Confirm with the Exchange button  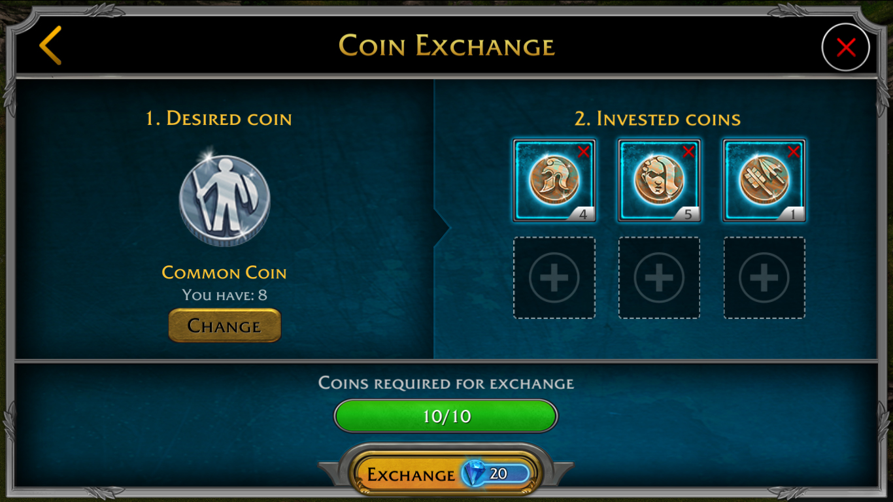[x=446, y=474]
